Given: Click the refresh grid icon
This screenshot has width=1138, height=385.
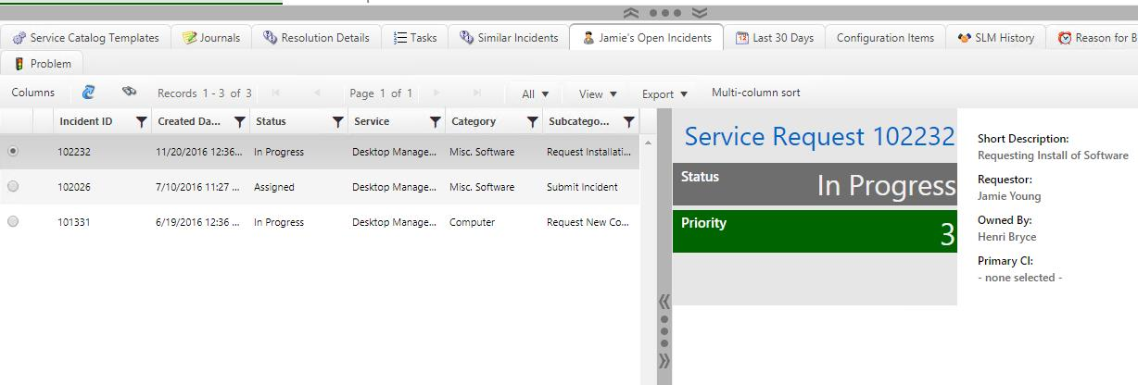Looking at the screenshot, I should [89, 93].
